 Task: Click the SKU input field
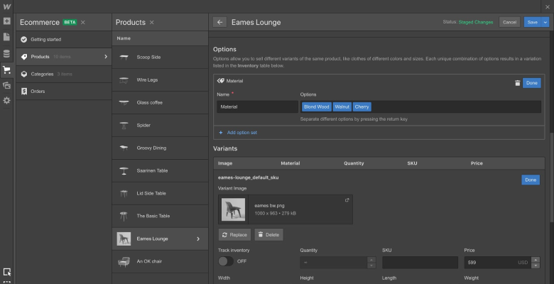point(420,263)
